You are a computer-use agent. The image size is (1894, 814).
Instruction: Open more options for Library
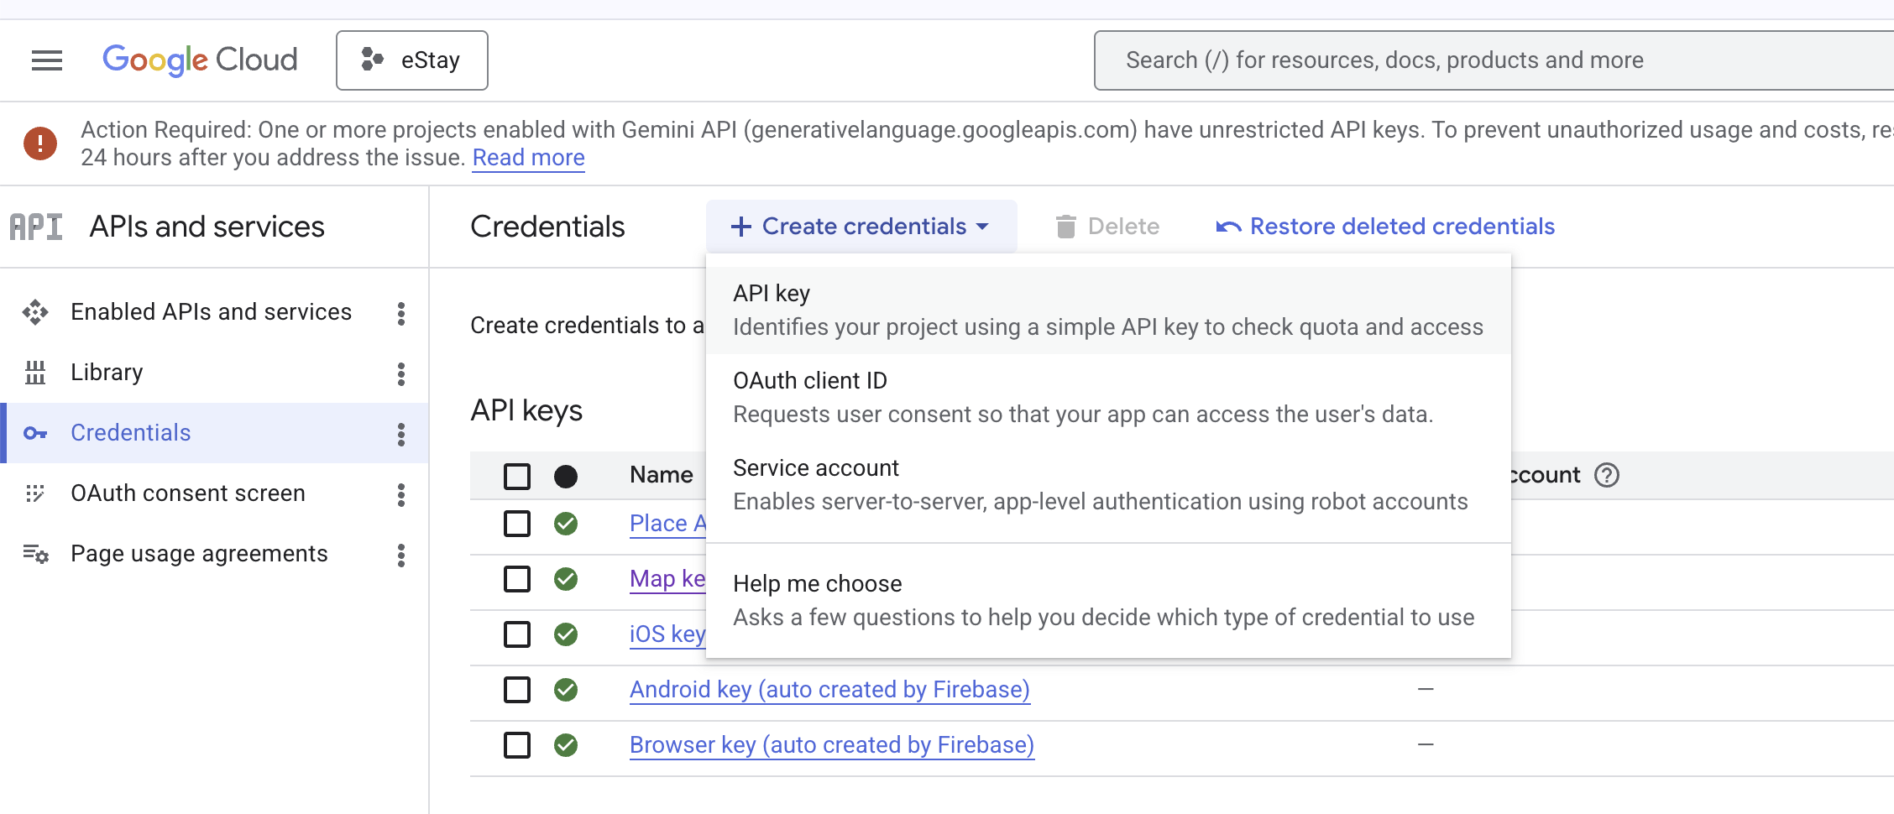(401, 373)
